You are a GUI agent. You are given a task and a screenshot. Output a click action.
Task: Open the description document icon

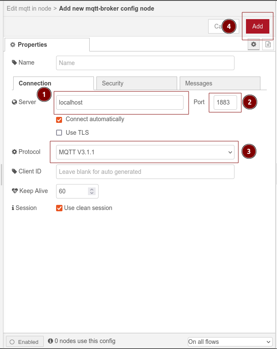[x=268, y=44]
